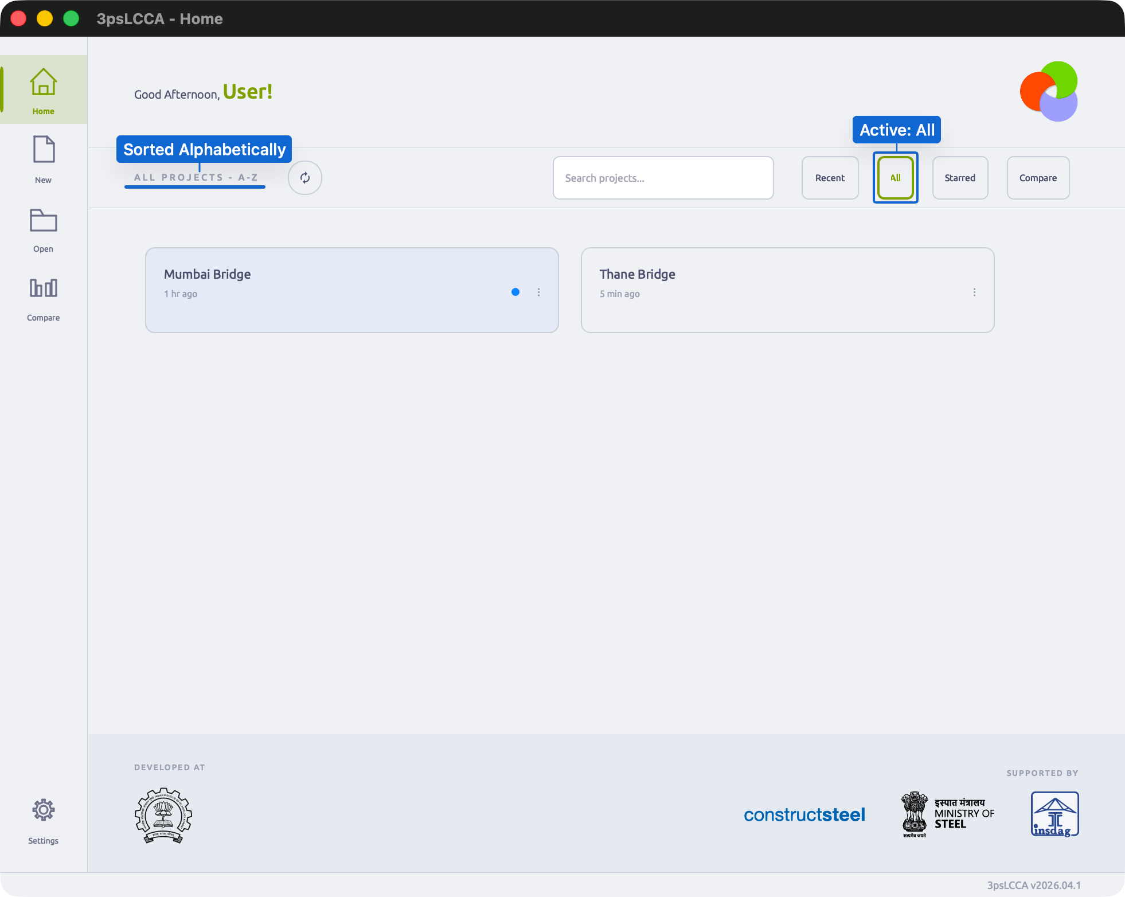Viewport: 1125px width, 897px height.
Task: Select the All projects filter
Action: coord(896,178)
